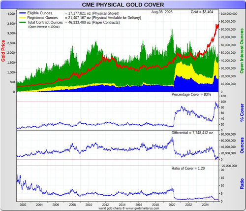Click the 4,000 gold price axis tick
The height and width of the screenshot is (211, 246).
11,14
